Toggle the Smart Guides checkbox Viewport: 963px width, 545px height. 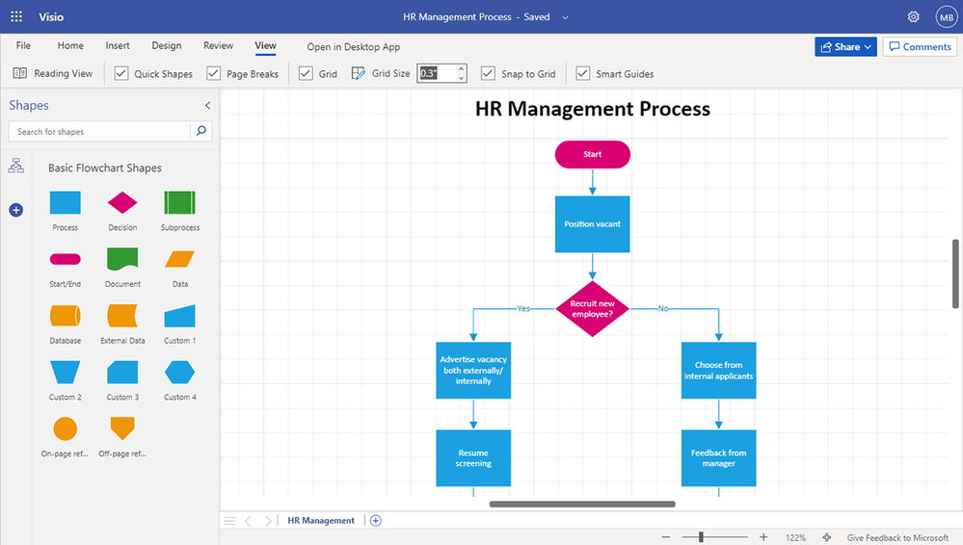(x=583, y=73)
